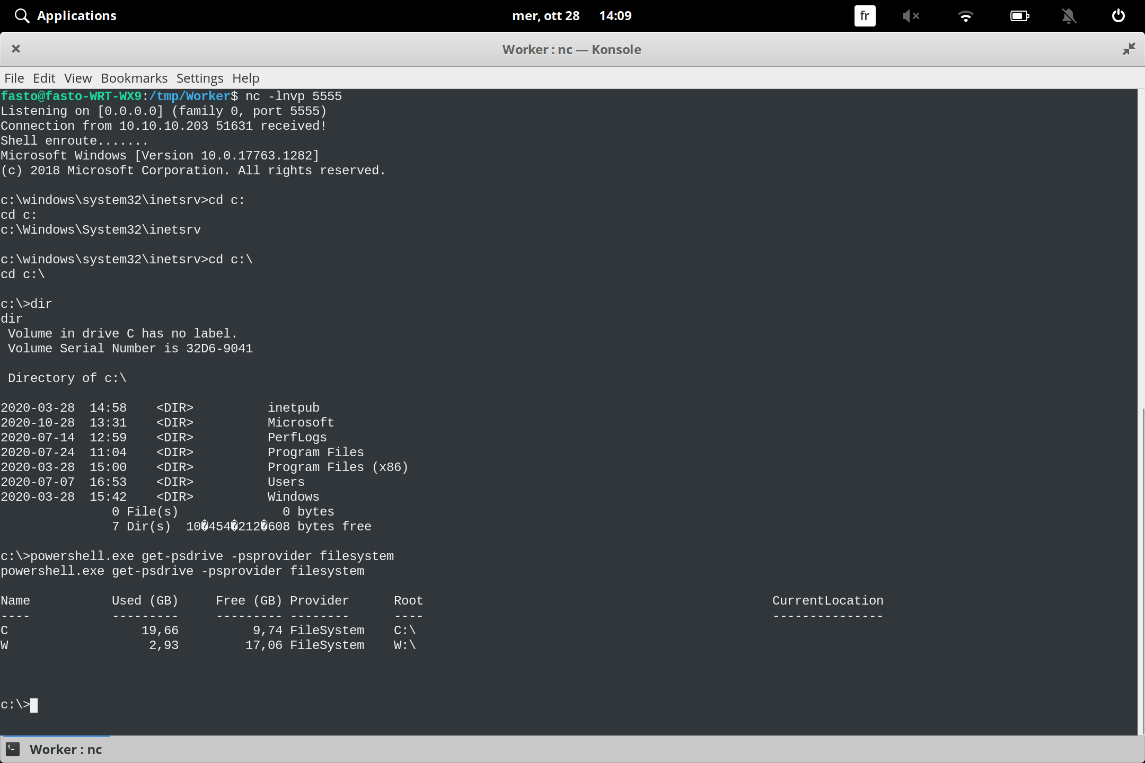The width and height of the screenshot is (1145, 763).
Task: Click the shade window icon at top right
Action: pos(1129,49)
